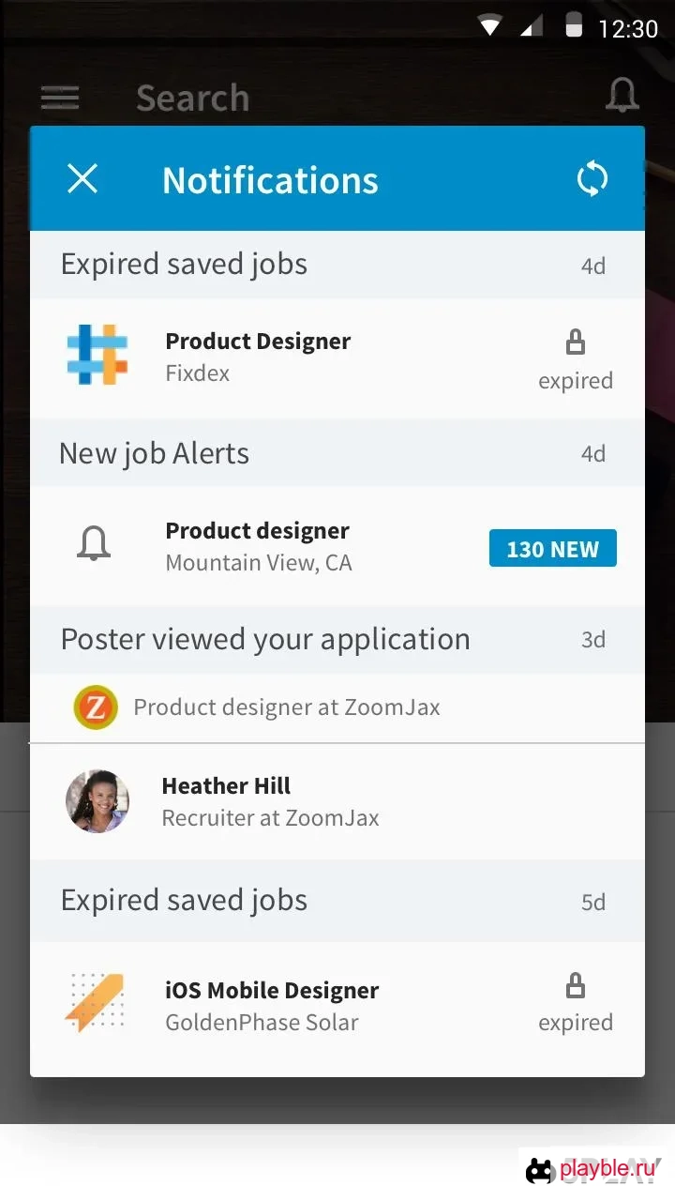Viewport: 675px width, 1201px height.
Task: Click the Search field in top bar
Action: (193, 98)
